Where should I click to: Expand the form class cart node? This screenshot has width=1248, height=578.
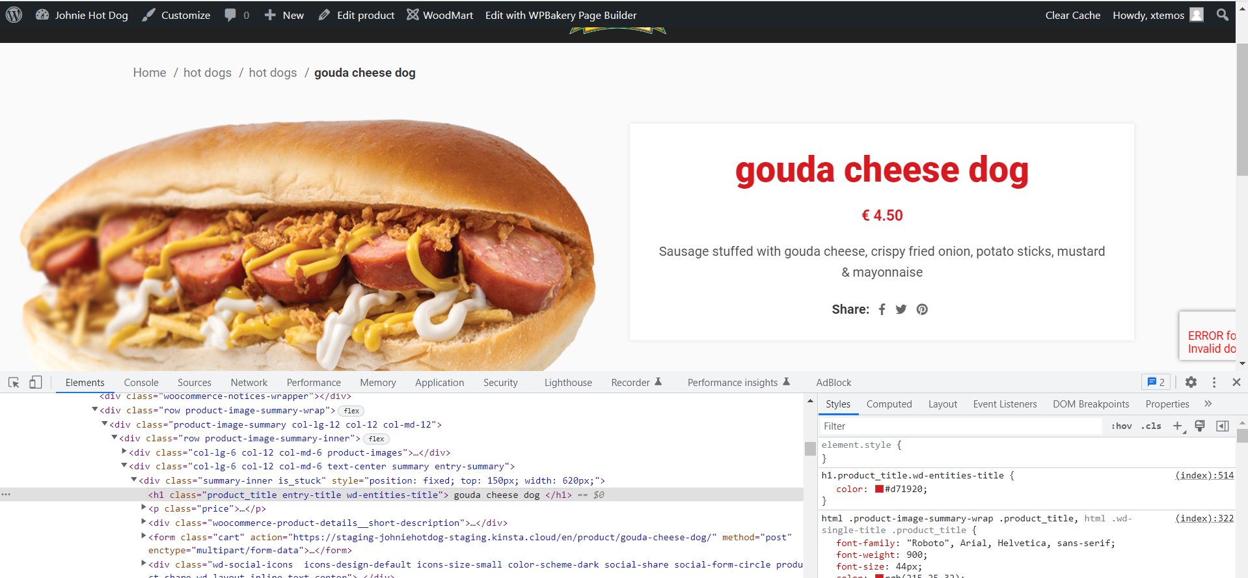pyautogui.click(x=144, y=536)
